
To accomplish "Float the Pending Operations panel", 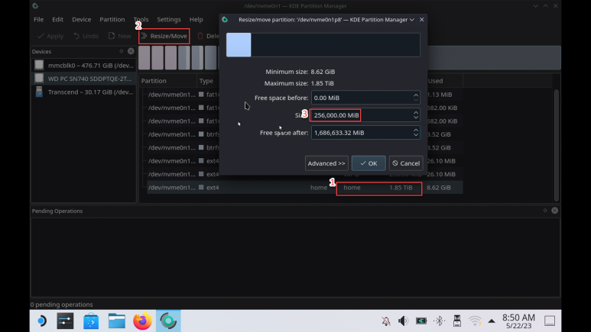I will [x=545, y=211].
